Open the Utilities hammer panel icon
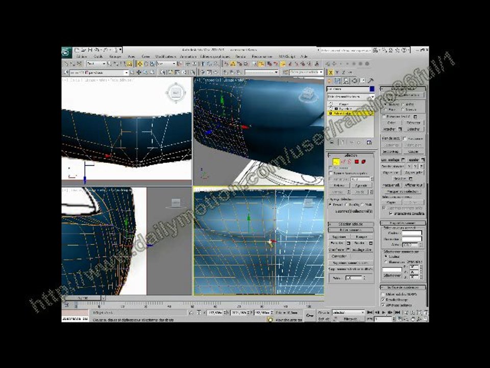Viewport: 490px width, 368px height. click(371, 81)
